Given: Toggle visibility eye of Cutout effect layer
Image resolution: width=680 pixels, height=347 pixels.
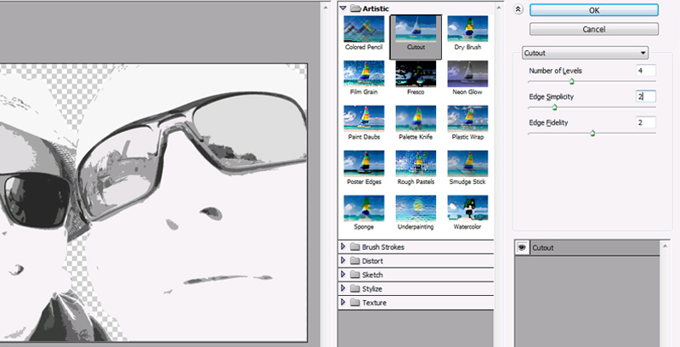Looking at the screenshot, I should click(x=522, y=247).
